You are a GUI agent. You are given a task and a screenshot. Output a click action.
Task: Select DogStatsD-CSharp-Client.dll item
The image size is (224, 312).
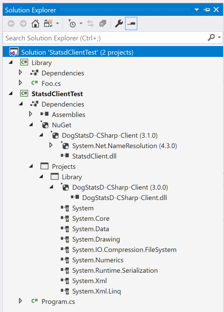[x=125, y=198]
